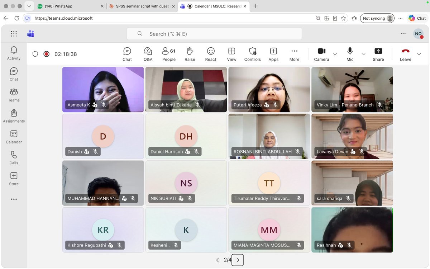The height and width of the screenshot is (269, 430).
Task: Open the Copilot Chat browser button
Action: pos(417,18)
